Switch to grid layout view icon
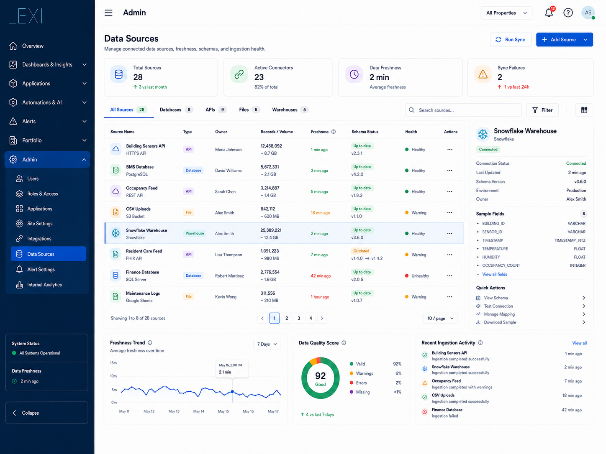606x454 pixels. coord(584,110)
